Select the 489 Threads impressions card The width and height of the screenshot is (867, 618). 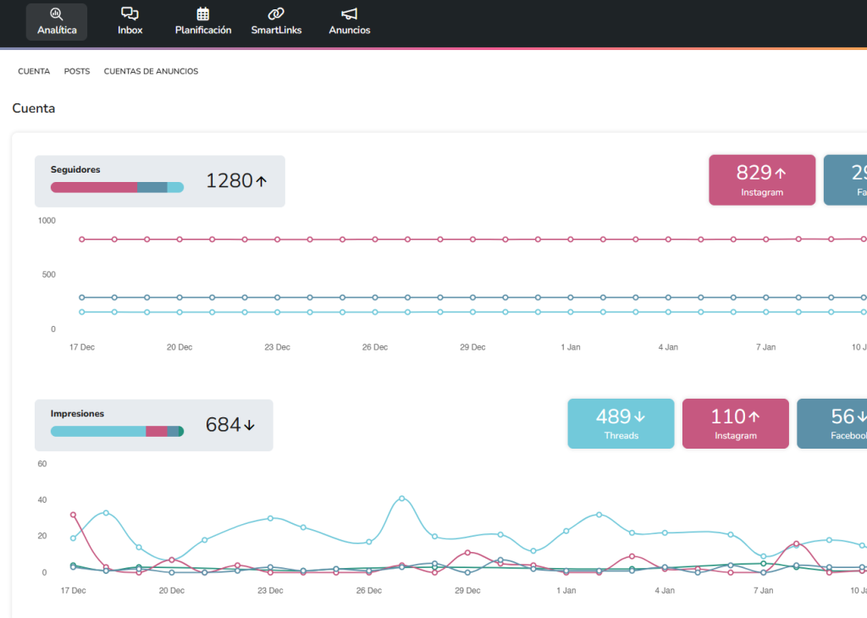click(621, 424)
